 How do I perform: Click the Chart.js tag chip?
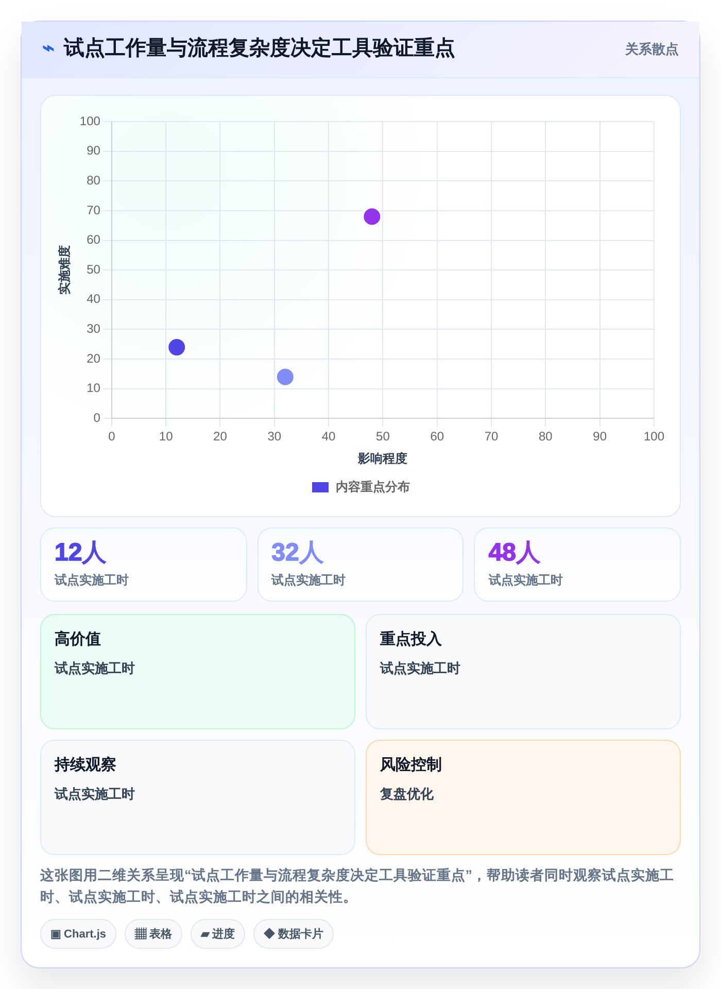(78, 934)
